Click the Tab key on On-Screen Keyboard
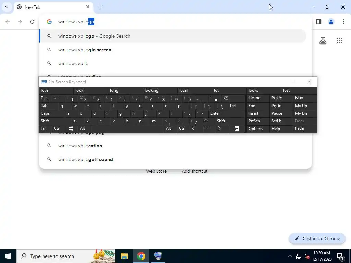This screenshot has width=351, height=263. tap(49, 106)
